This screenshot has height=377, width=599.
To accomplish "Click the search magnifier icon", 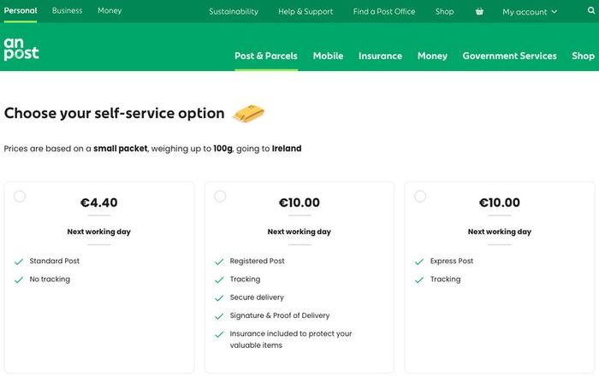I will click(x=591, y=10).
